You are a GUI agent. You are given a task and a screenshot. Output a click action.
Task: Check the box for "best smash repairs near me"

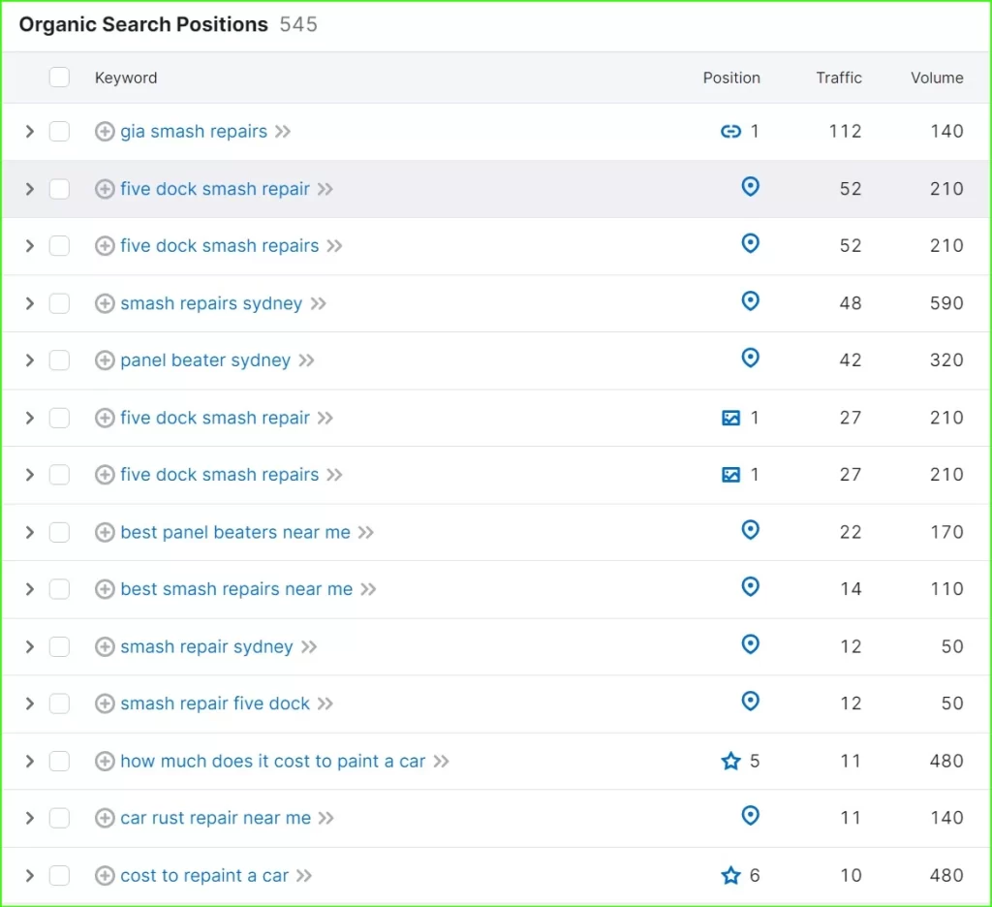(59, 589)
